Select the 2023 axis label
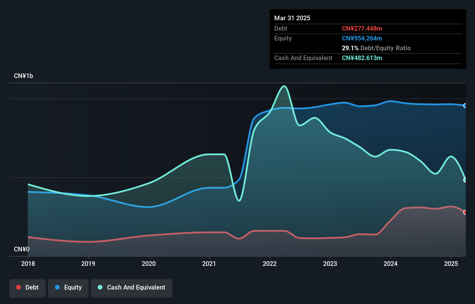The image size is (475, 304). 330,264
